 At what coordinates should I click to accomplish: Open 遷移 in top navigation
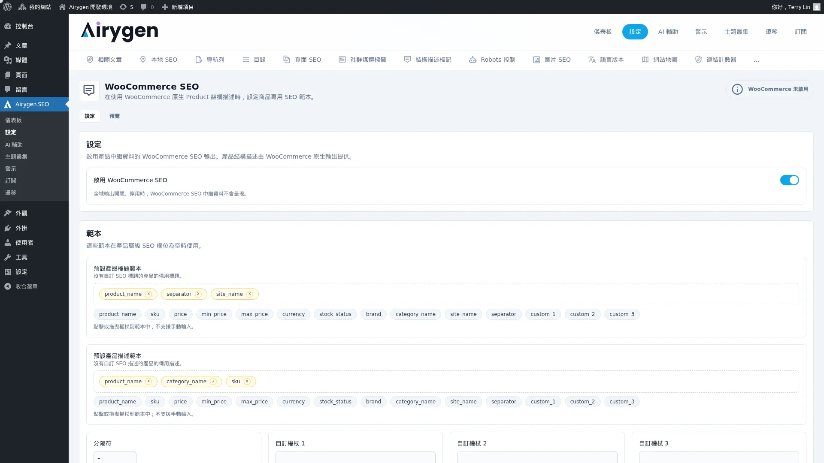coord(771,32)
